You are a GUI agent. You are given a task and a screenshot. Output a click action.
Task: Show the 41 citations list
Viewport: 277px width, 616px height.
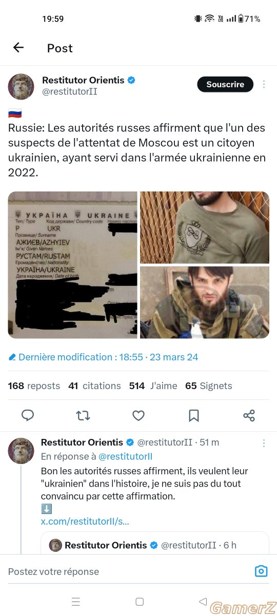94,386
